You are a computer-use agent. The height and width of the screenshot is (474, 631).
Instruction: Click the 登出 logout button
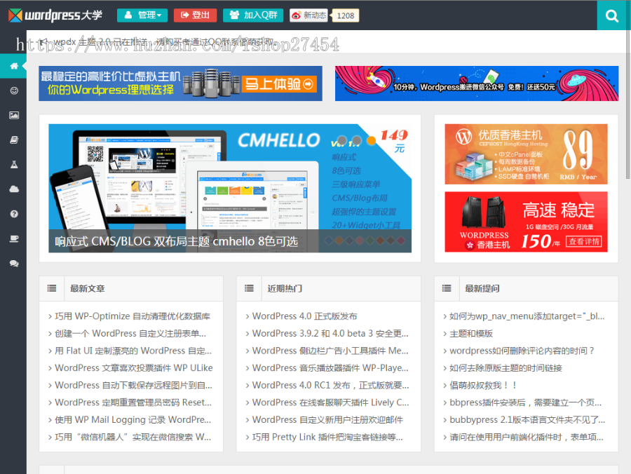(194, 15)
